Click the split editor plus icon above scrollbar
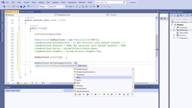The image size is (192, 108). [x=157, y=18]
